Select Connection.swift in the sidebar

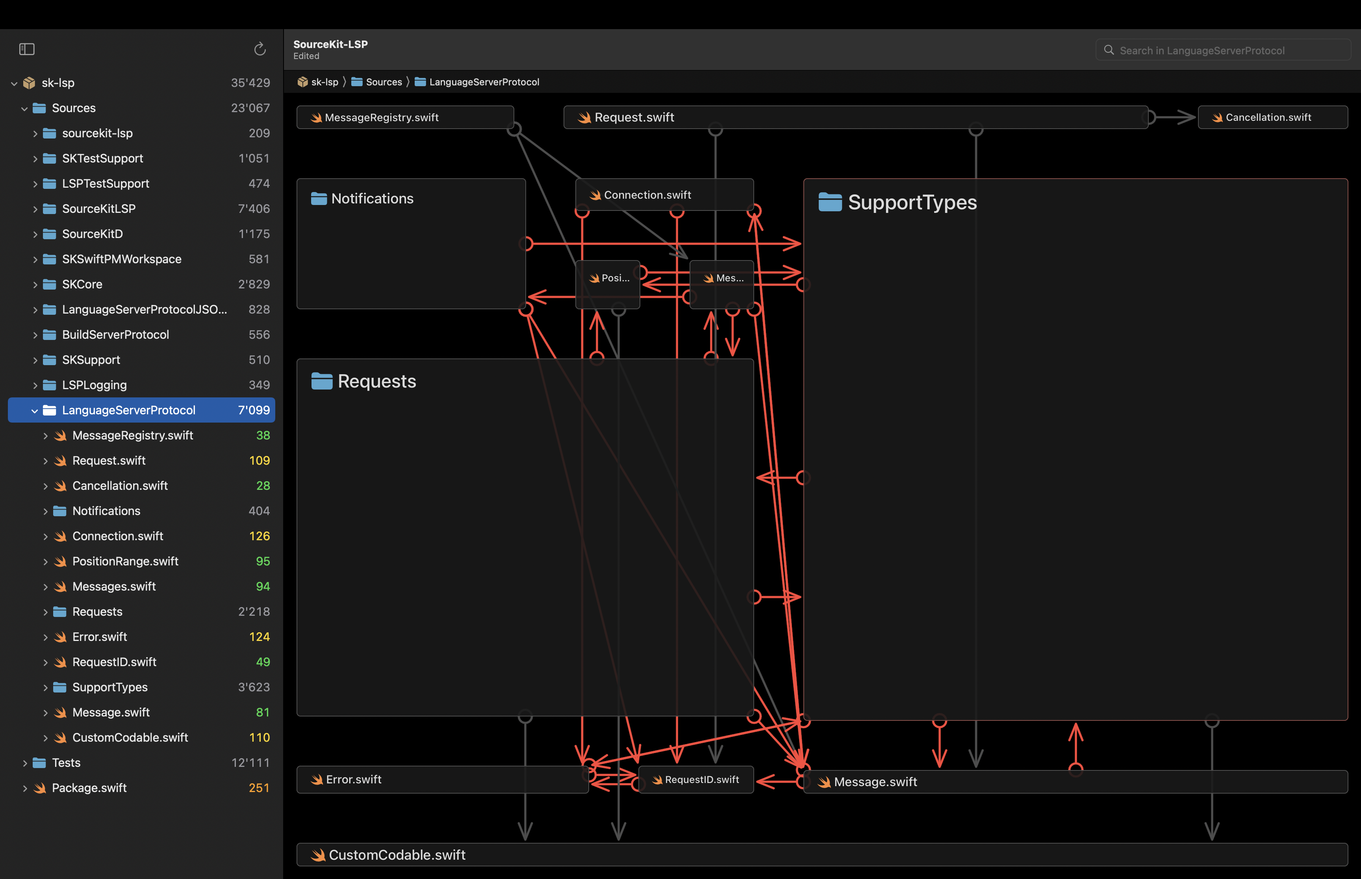(x=142, y=536)
